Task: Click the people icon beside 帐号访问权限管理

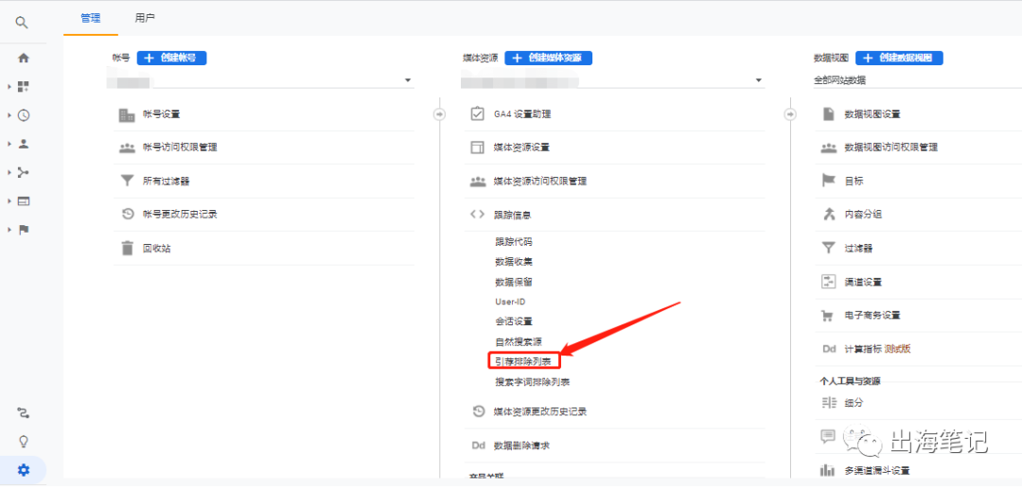Action: [127, 148]
